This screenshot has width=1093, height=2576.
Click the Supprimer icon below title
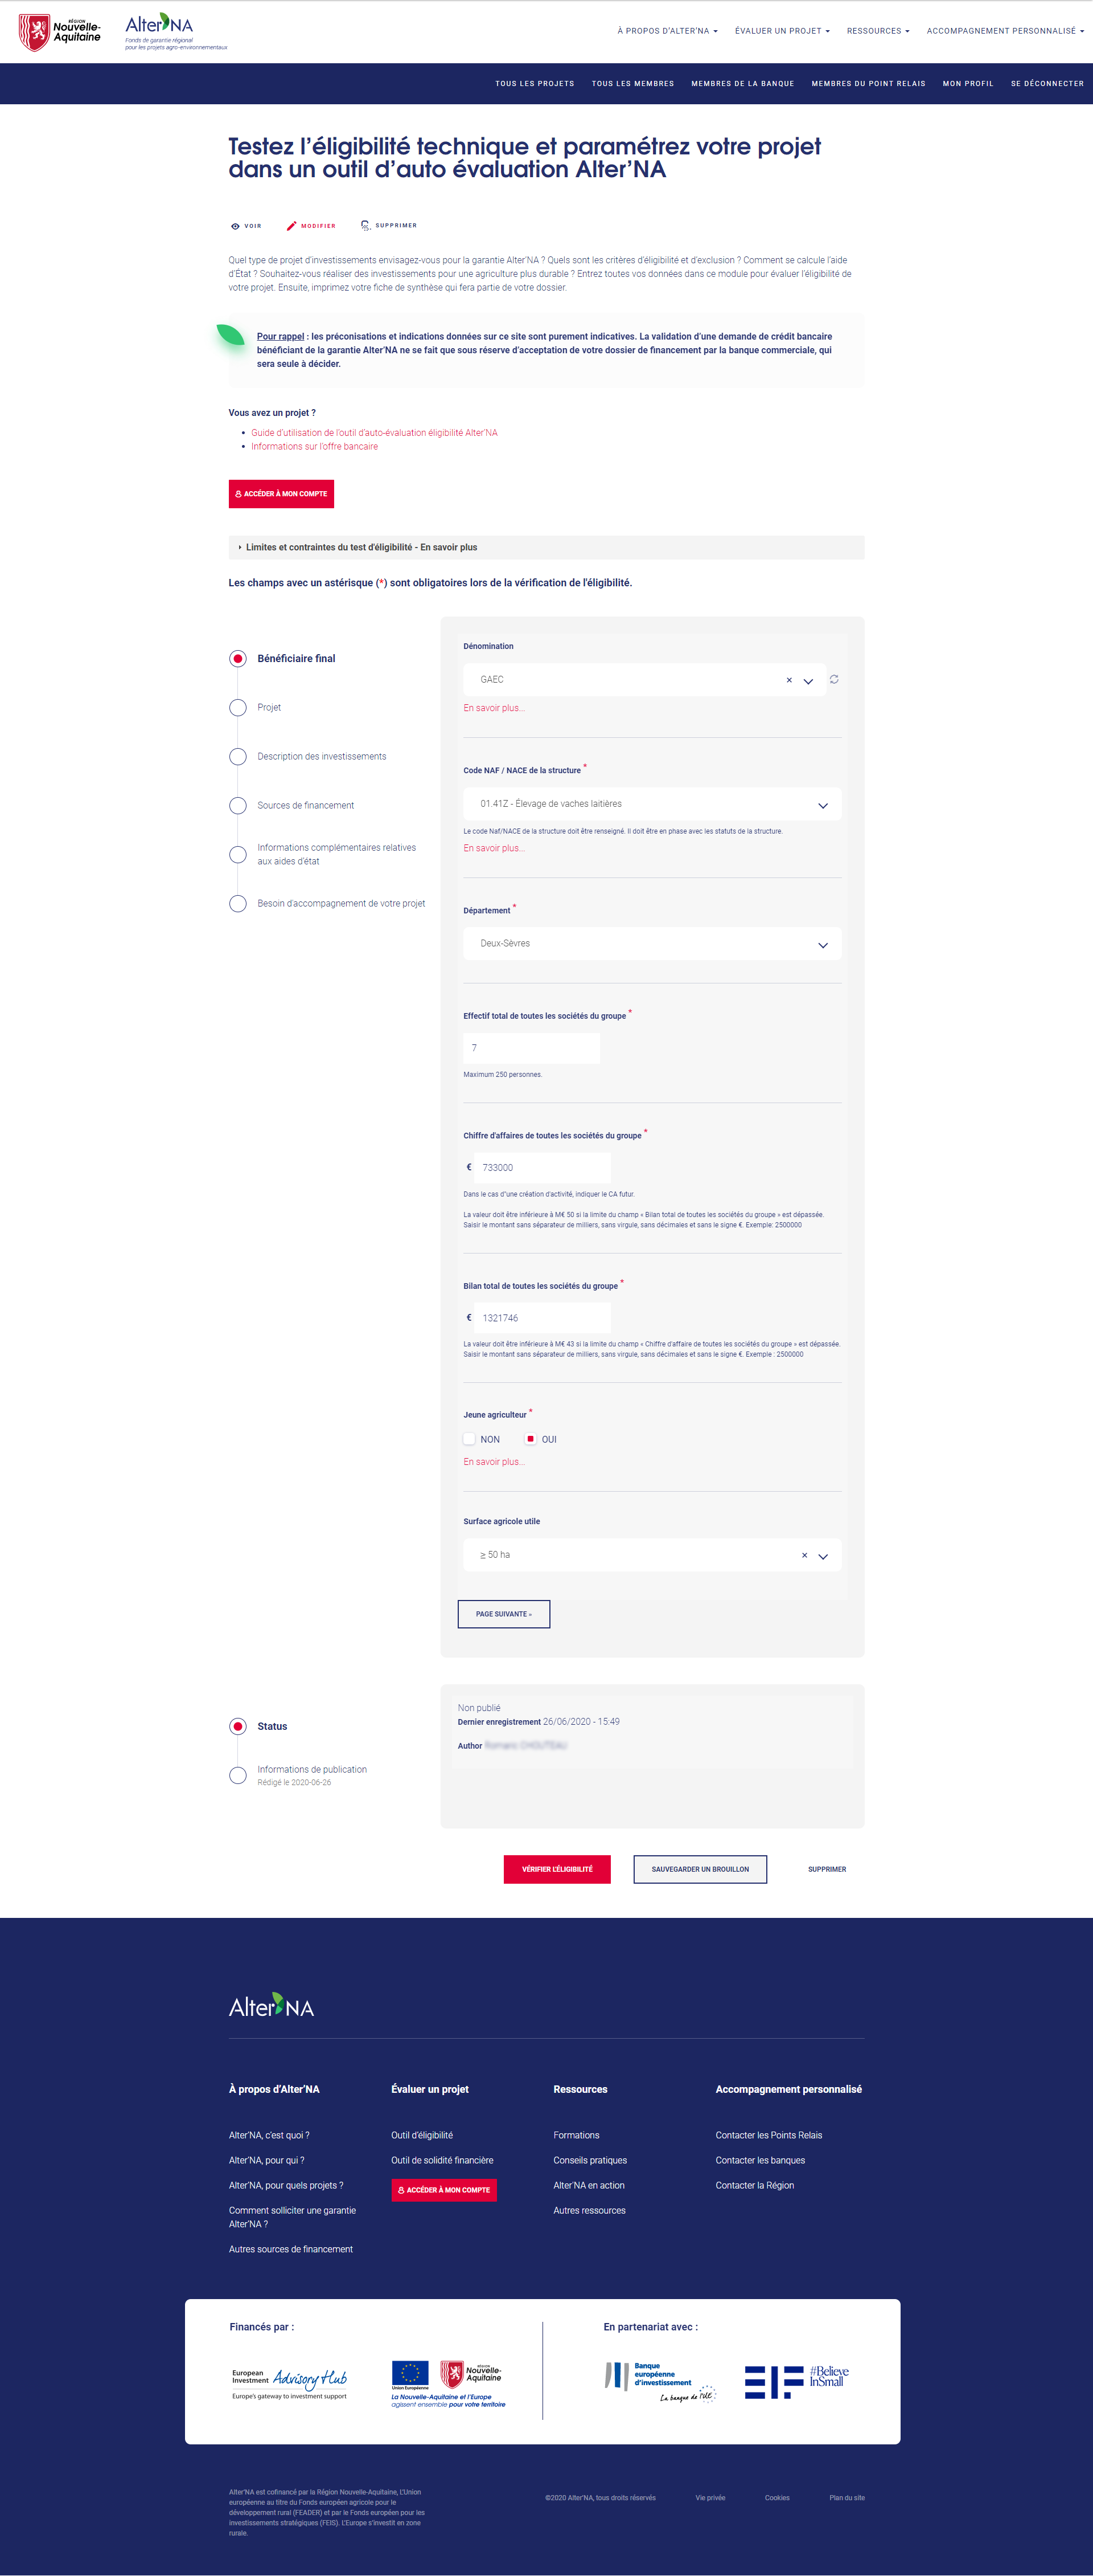coord(365,225)
